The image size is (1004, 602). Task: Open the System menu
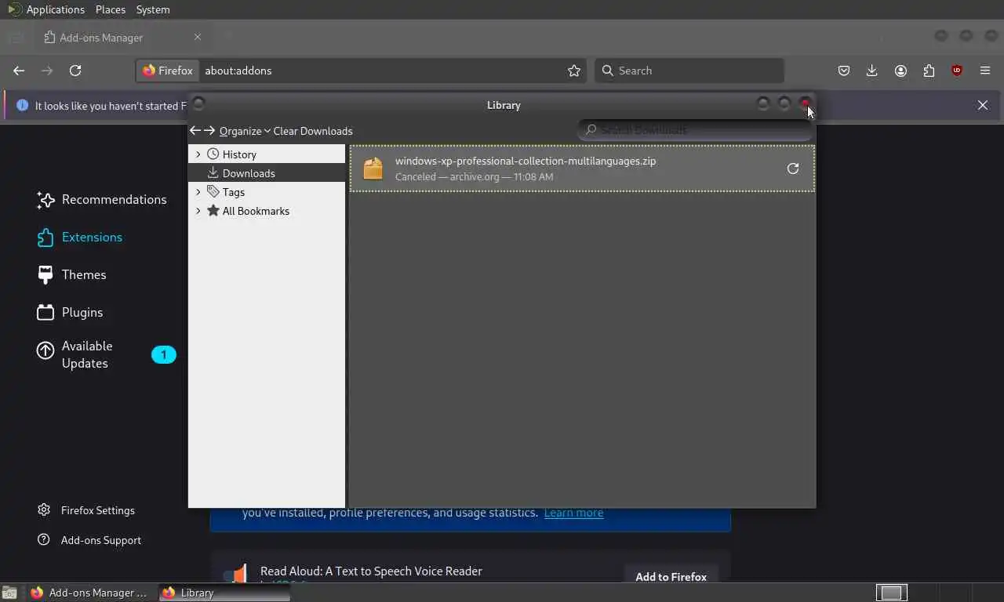(153, 9)
